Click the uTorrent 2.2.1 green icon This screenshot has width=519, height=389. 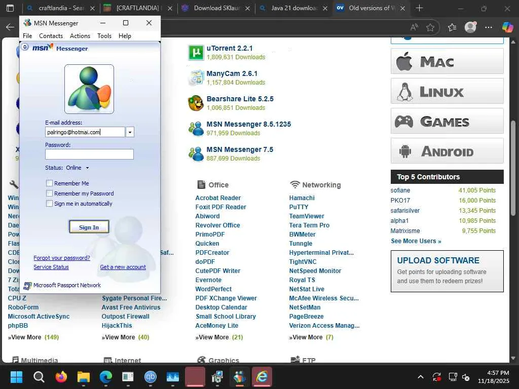(196, 53)
